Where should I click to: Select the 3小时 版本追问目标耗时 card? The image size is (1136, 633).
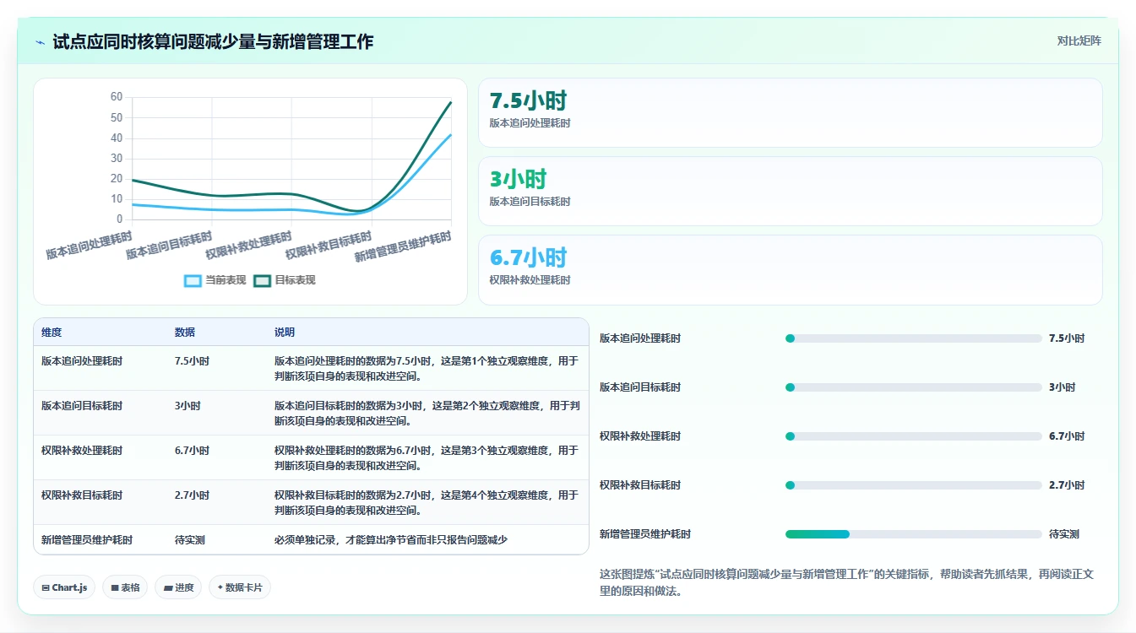pos(790,192)
